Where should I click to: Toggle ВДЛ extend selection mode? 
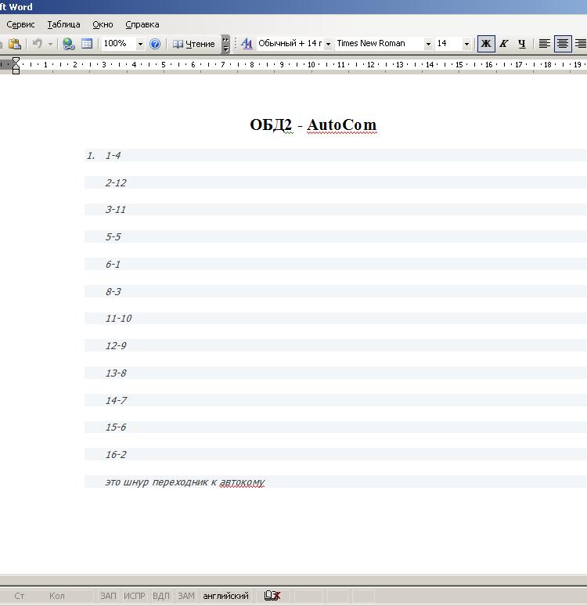[x=160, y=596]
